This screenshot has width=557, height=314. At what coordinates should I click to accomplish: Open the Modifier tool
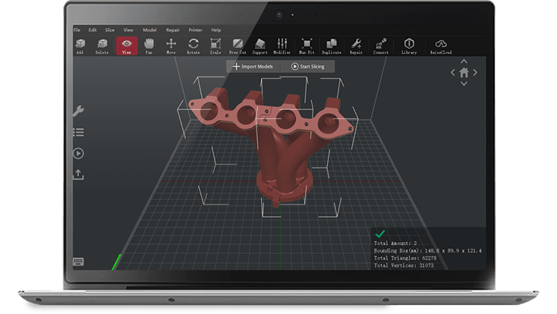click(x=283, y=46)
